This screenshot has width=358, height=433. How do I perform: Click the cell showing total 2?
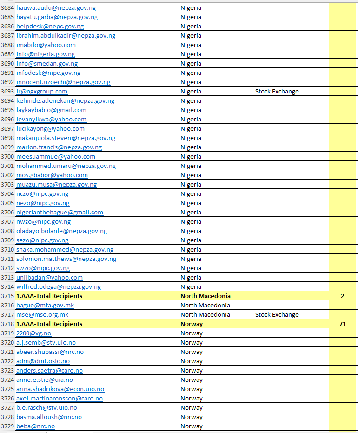[x=342, y=296]
